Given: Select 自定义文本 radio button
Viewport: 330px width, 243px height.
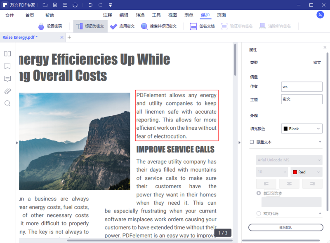Looking at the screenshot, I should pyautogui.click(x=259, y=193).
